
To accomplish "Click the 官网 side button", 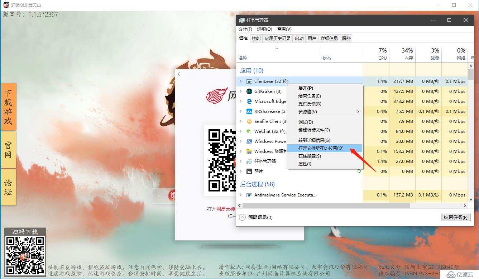I will (x=8, y=150).
